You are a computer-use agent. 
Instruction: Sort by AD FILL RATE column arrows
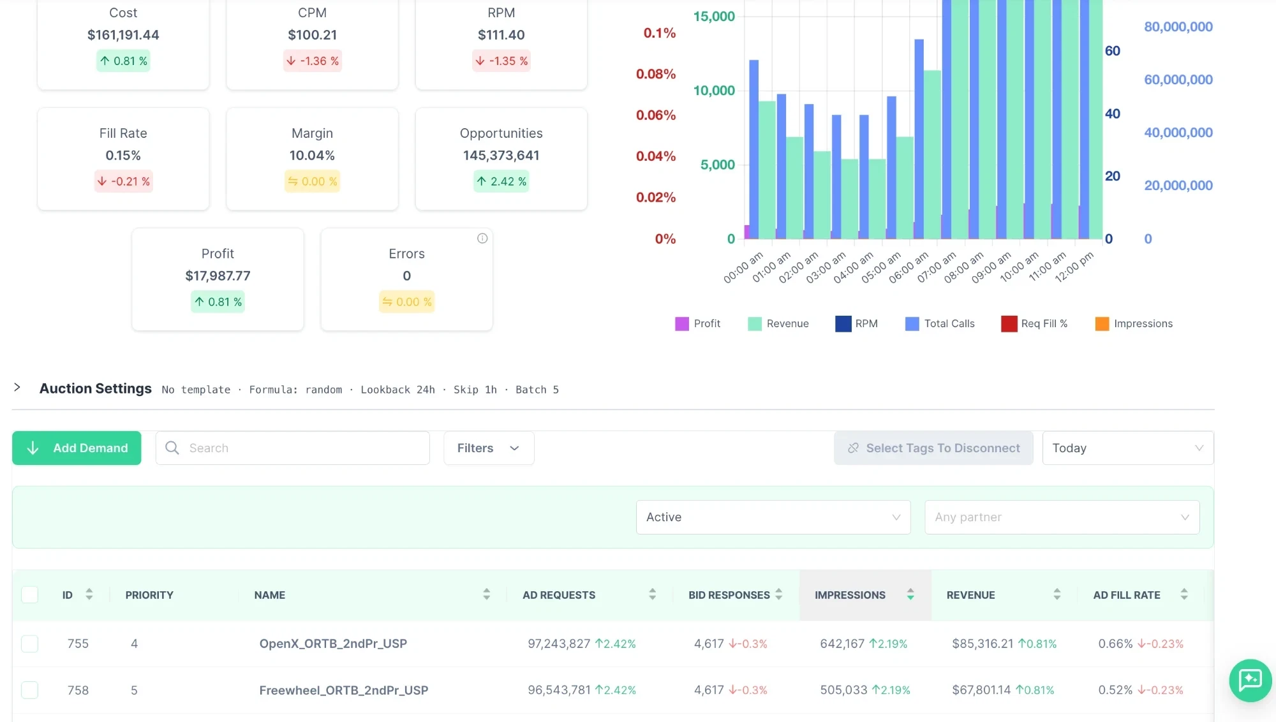coord(1184,594)
